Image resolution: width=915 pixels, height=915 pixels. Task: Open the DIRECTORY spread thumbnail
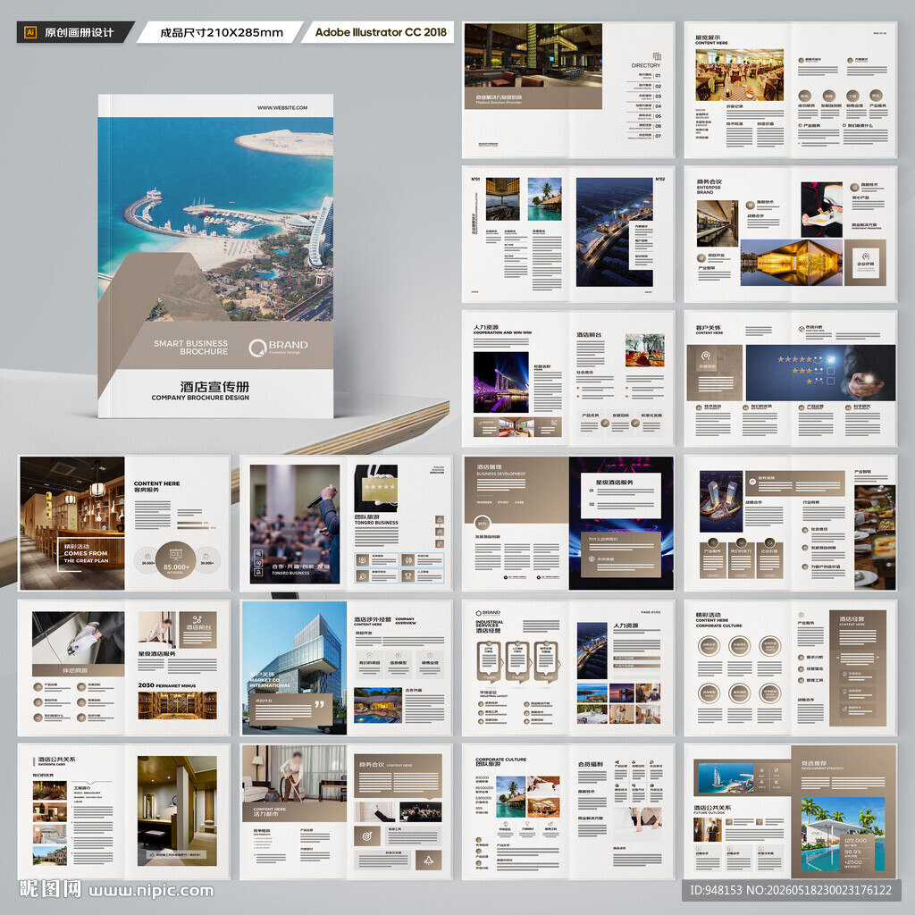pyautogui.click(x=568, y=90)
